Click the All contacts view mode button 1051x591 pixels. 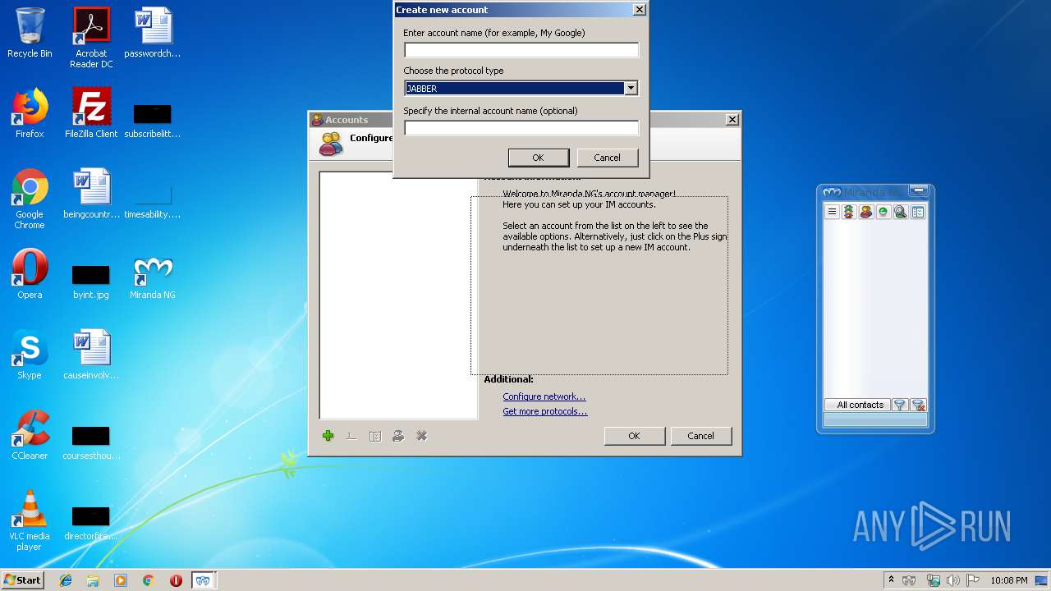tap(857, 405)
